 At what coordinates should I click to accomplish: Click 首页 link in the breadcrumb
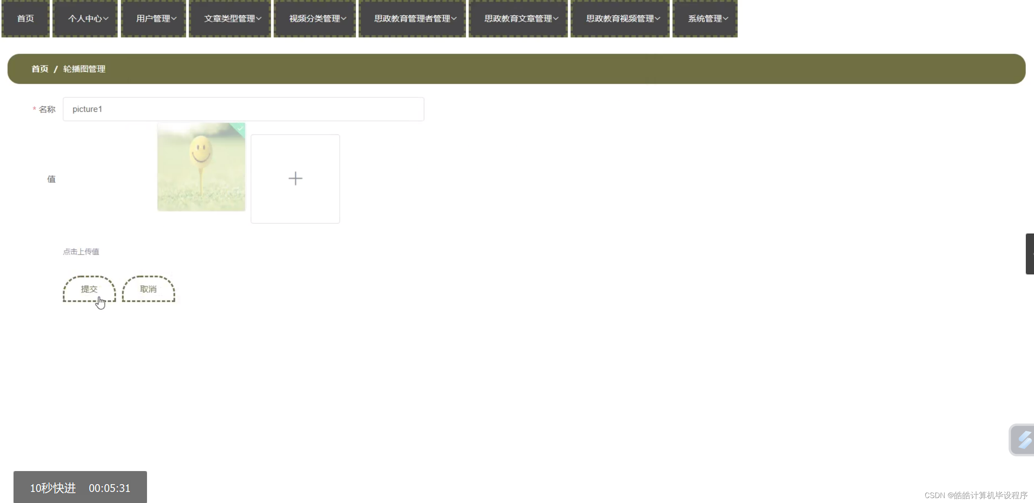point(40,69)
